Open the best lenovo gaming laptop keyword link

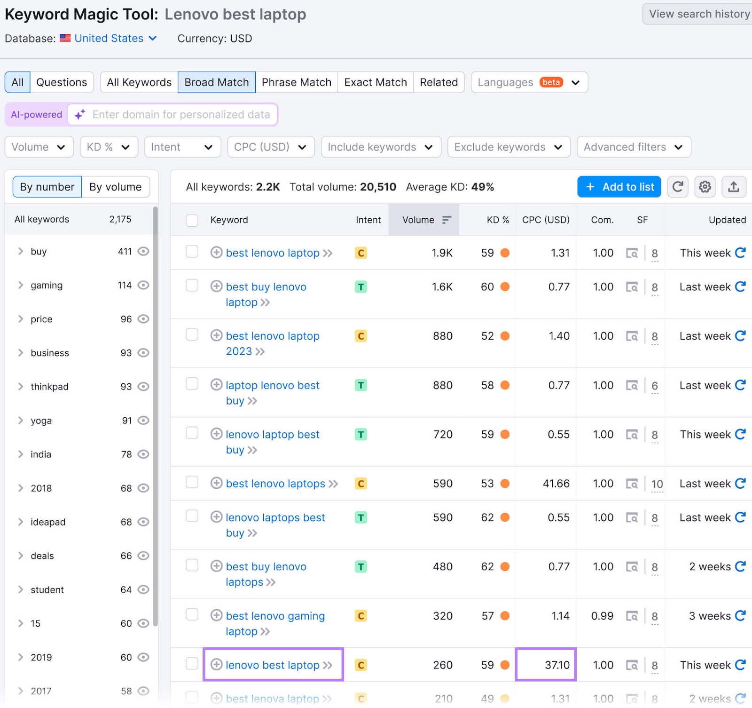(x=275, y=616)
